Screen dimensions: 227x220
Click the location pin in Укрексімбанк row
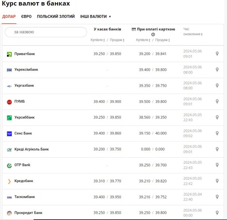[x=217, y=70]
